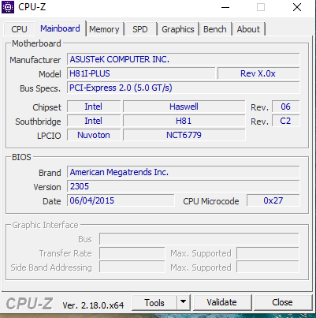The height and width of the screenshot is (318, 316).
Task: Click the disabled maximize window button
Action: pos(261,7)
